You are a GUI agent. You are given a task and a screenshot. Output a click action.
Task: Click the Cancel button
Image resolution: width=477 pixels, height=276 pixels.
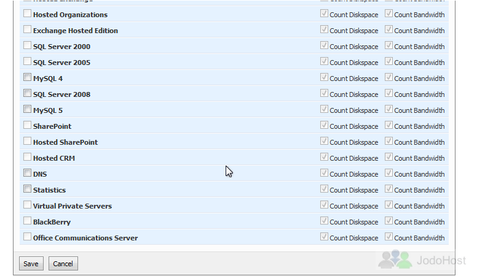coord(63,264)
